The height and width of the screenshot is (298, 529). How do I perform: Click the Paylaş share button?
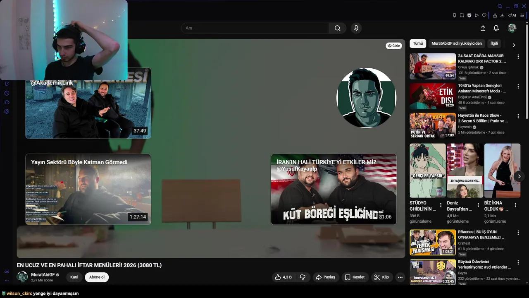pyautogui.click(x=325, y=277)
